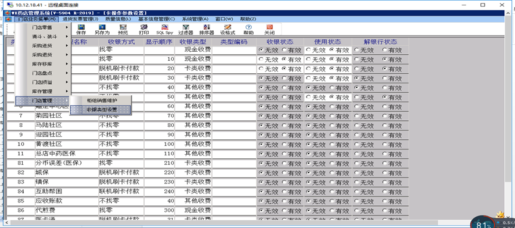Open the 基本信息管理(C) menu
The height and width of the screenshot is (228, 515).
[x=157, y=19]
